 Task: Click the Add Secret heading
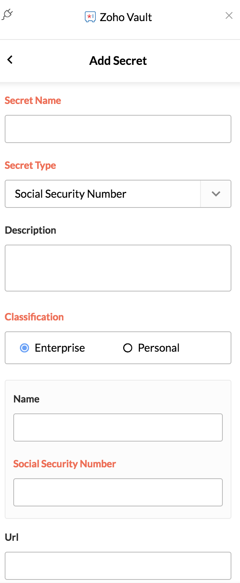(118, 61)
